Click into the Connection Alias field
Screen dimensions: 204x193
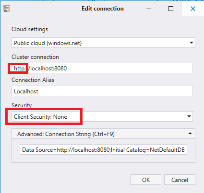point(102,91)
